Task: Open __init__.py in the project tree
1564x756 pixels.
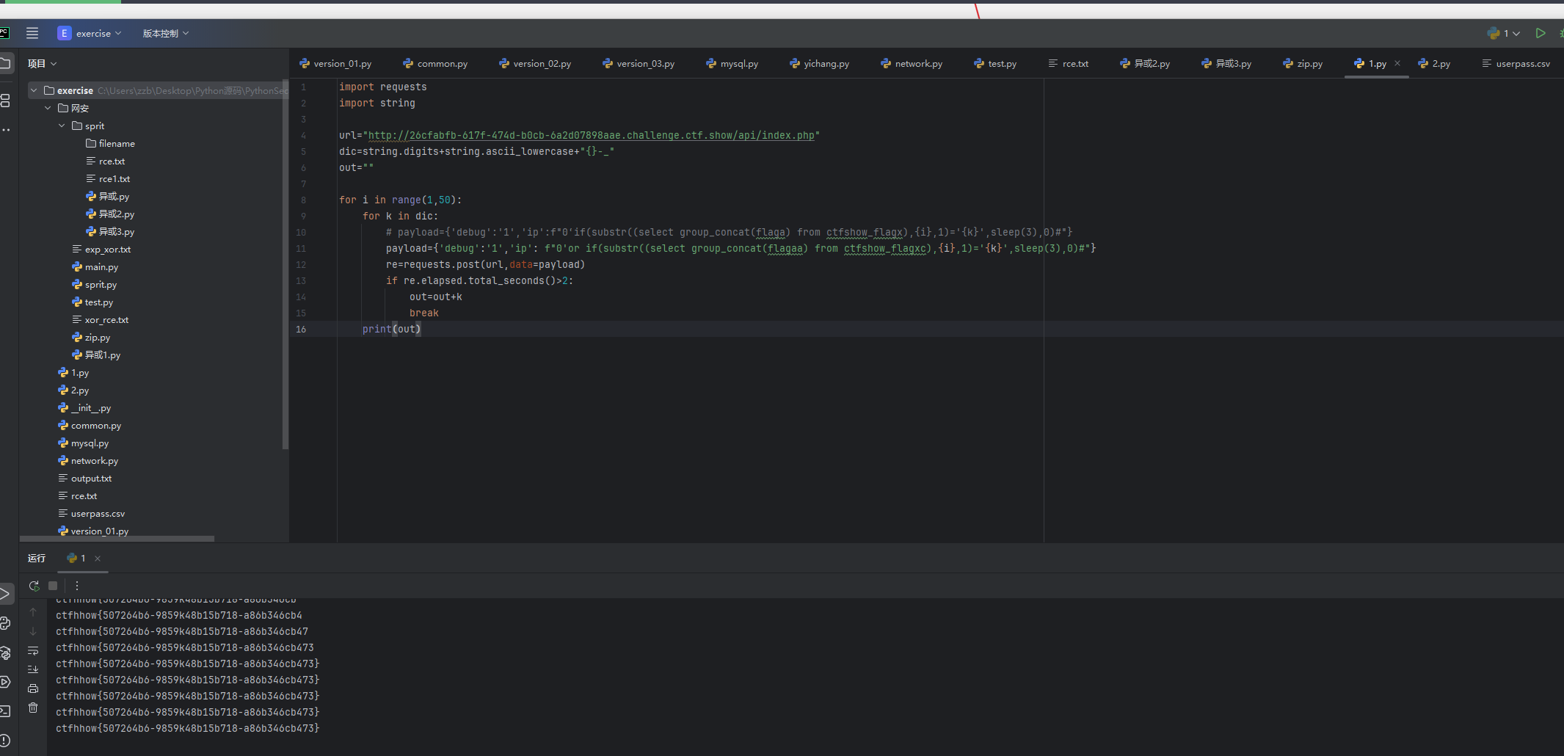Action: [x=84, y=407]
